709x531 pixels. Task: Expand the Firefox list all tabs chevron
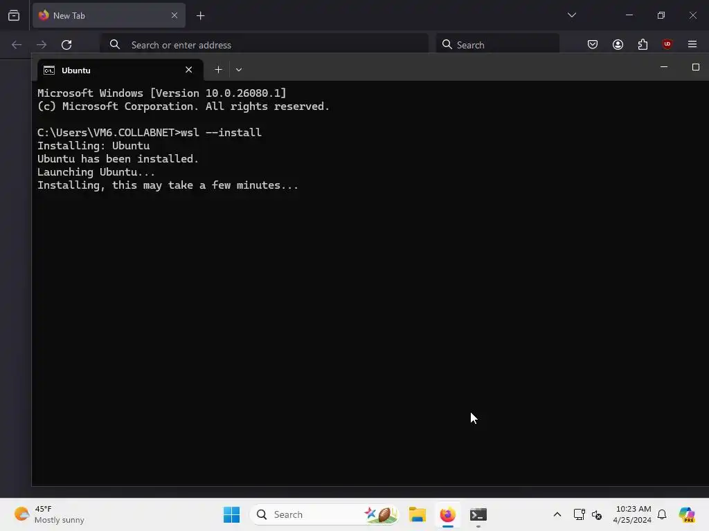point(571,15)
